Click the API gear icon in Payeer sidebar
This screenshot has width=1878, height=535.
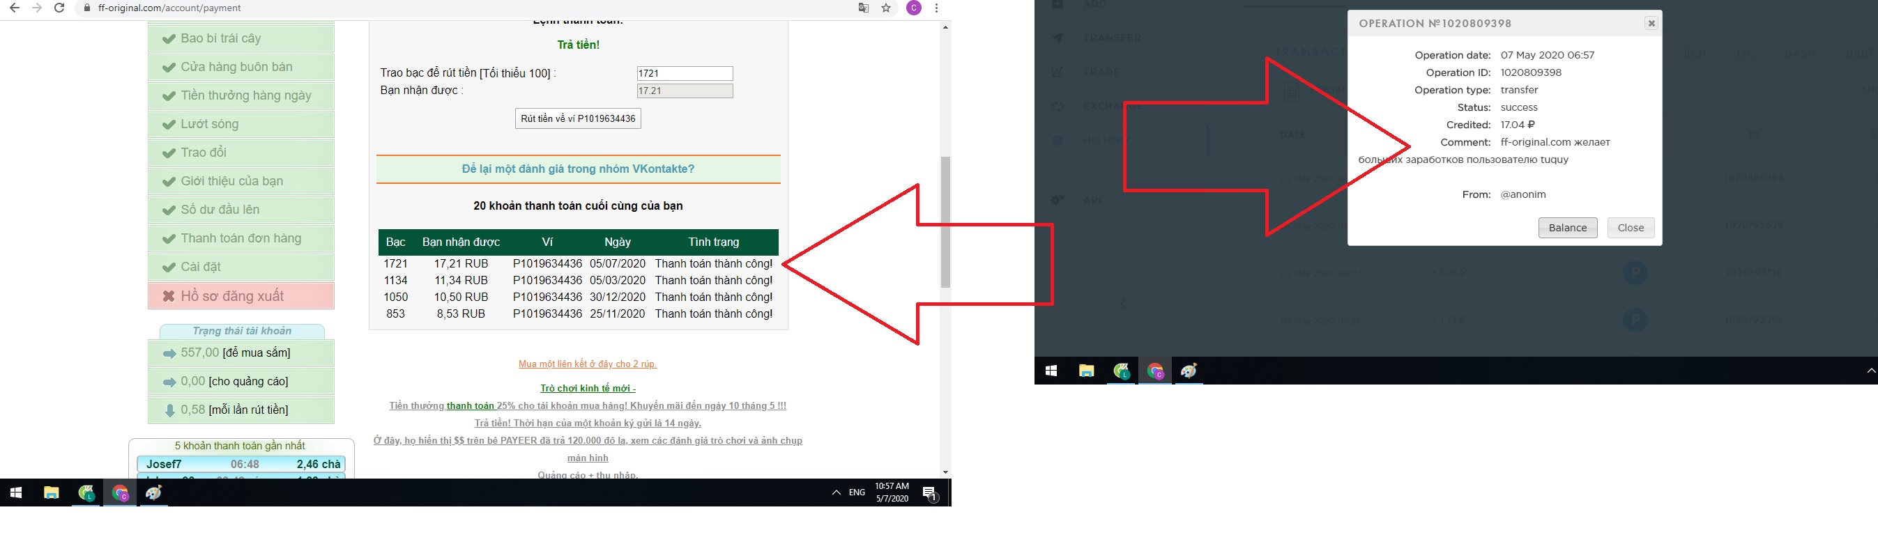pyautogui.click(x=1057, y=200)
